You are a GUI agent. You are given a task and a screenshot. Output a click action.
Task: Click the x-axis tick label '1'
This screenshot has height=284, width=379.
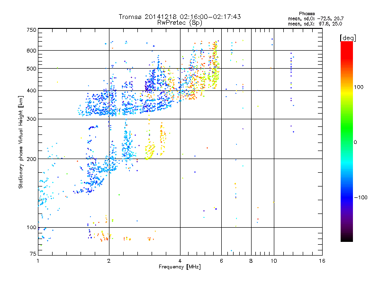[x=38, y=261]
